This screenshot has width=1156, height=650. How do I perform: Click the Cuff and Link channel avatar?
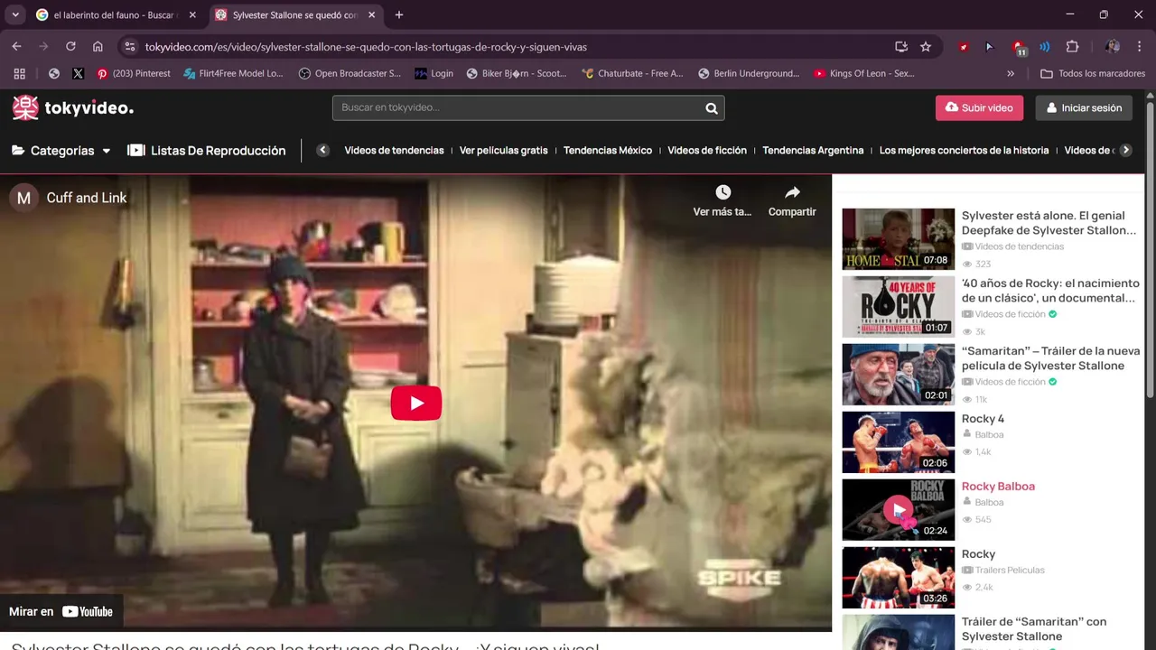click(x=23, y=198)
